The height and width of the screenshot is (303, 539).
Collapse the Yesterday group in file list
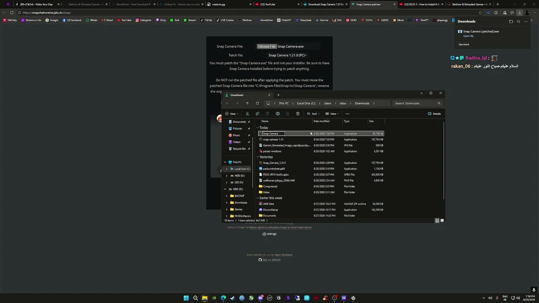(258, 157)
